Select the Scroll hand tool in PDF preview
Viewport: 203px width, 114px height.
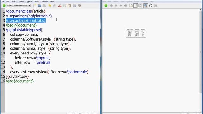click(x=150, y=6)
